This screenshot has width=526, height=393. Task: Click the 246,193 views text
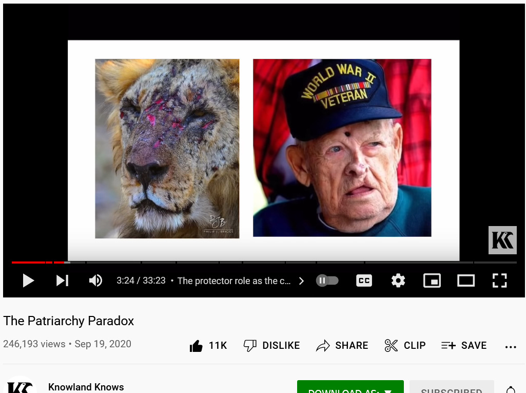click(x=34, y=344)
